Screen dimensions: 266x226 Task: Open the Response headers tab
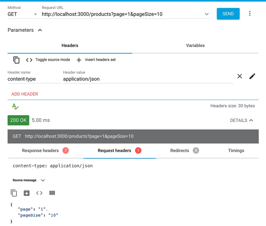[x=45, y=151]
